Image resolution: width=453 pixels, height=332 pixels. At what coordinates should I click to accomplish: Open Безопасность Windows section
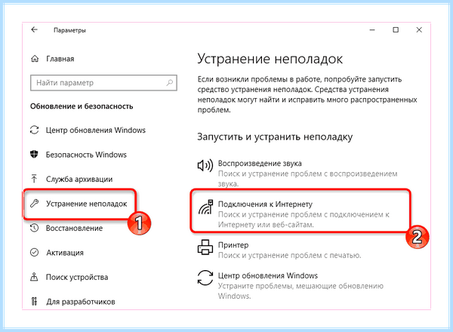pyautogui.click(x=86, y=155)
